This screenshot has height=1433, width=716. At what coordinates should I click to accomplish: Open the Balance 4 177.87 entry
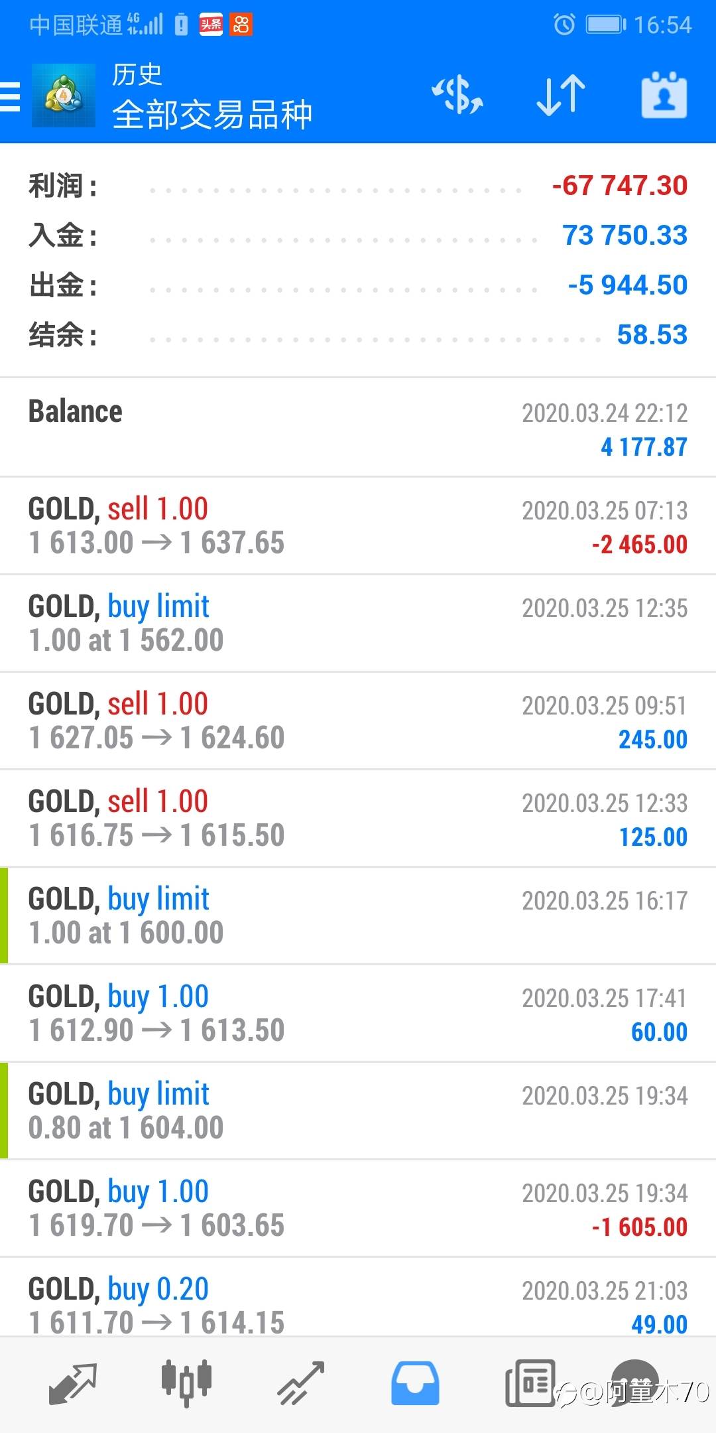358,428
